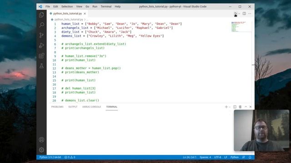
Task: Open the Run menu
Action: [95, 6]
